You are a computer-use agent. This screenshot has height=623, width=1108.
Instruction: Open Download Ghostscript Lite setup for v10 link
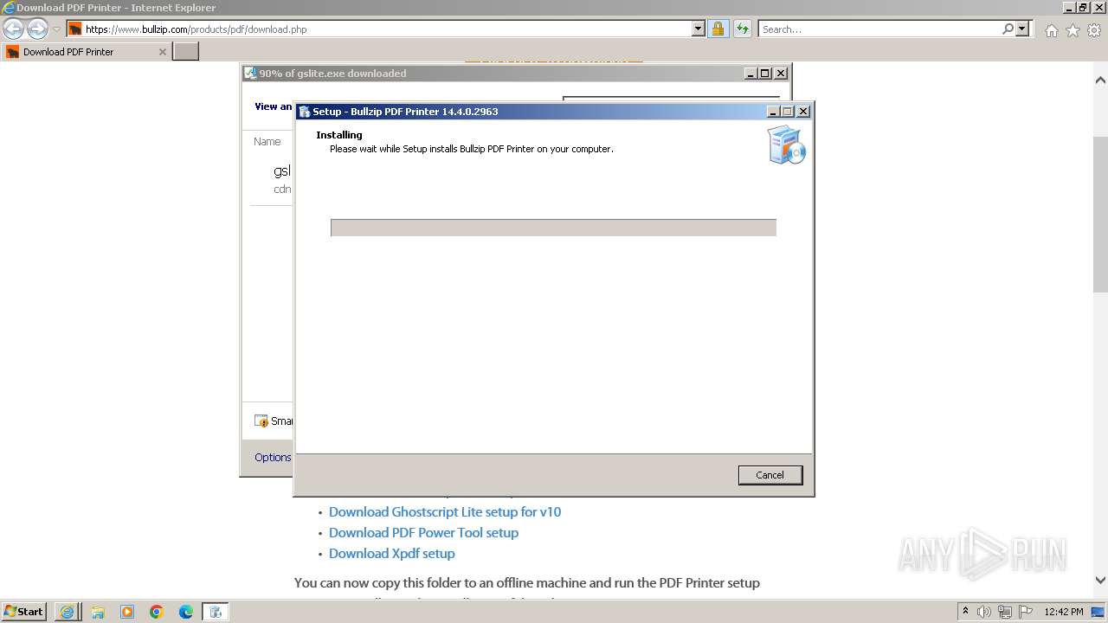pos(445,512)
